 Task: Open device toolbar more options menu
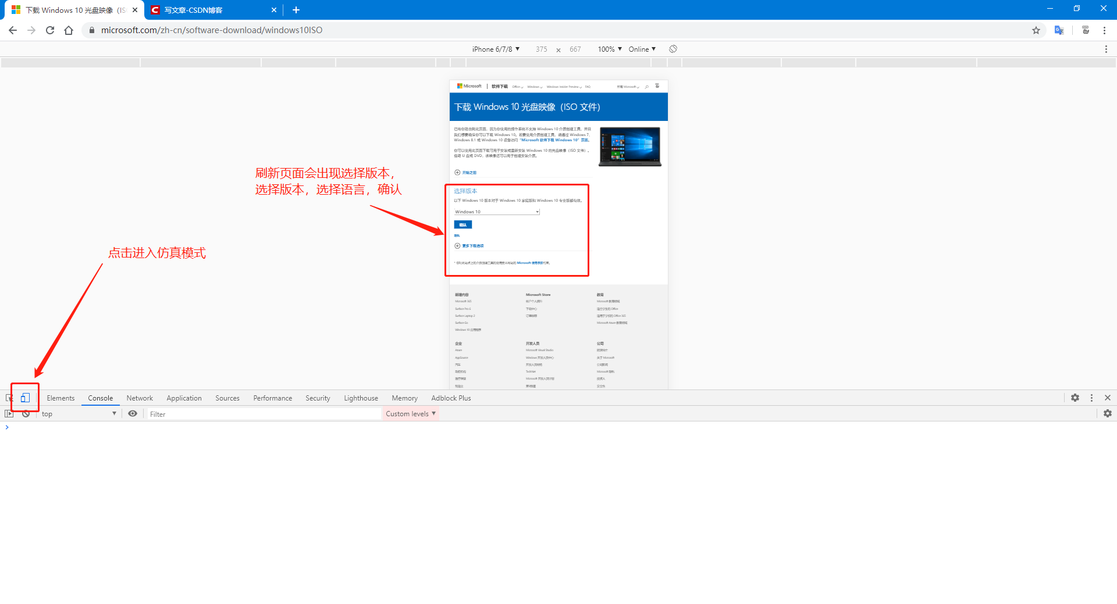pyautogui.click(x=1106, y=49)
